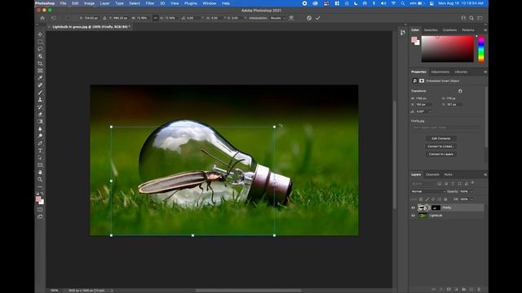Select the Pen tool
The height and width of the screenshot is (293, 522).
tap(40, 143)
